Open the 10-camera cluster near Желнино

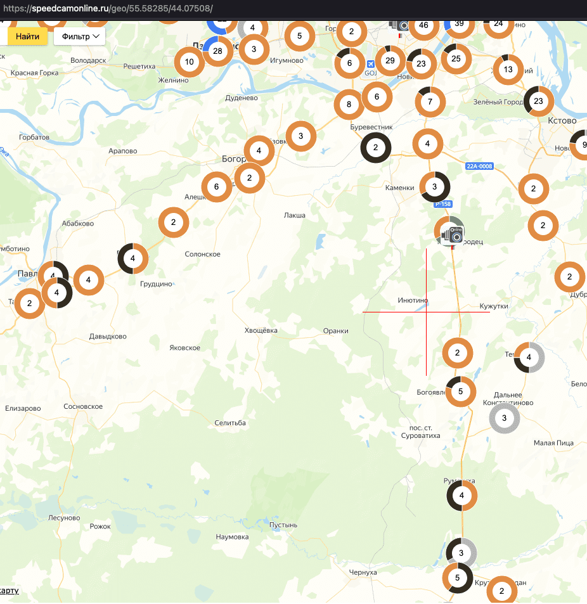[x=189, y=62]
